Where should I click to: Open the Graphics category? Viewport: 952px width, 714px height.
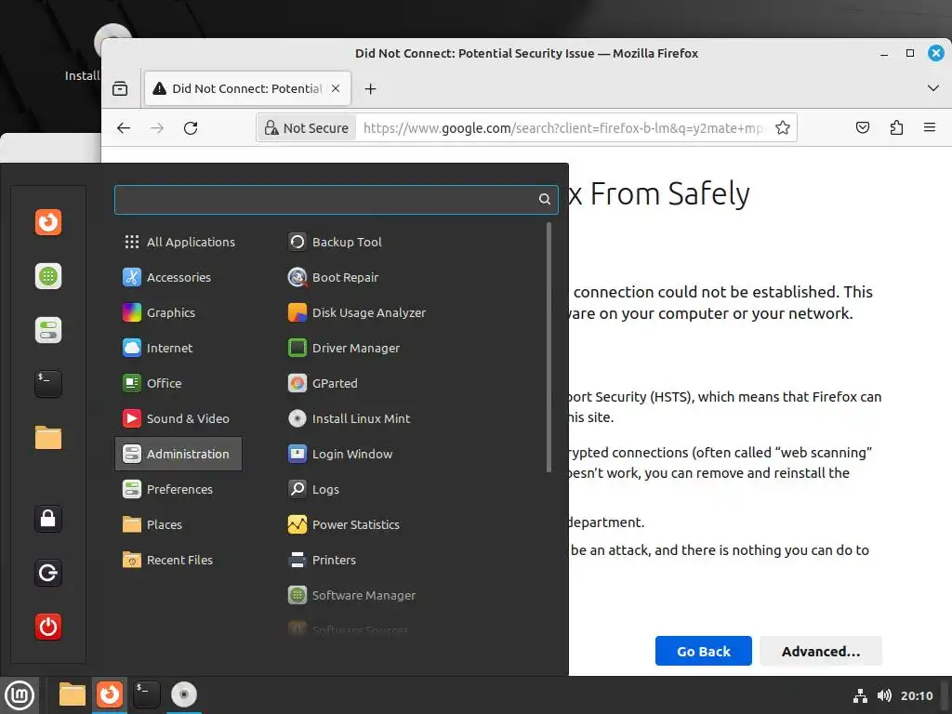click(178, 312)
